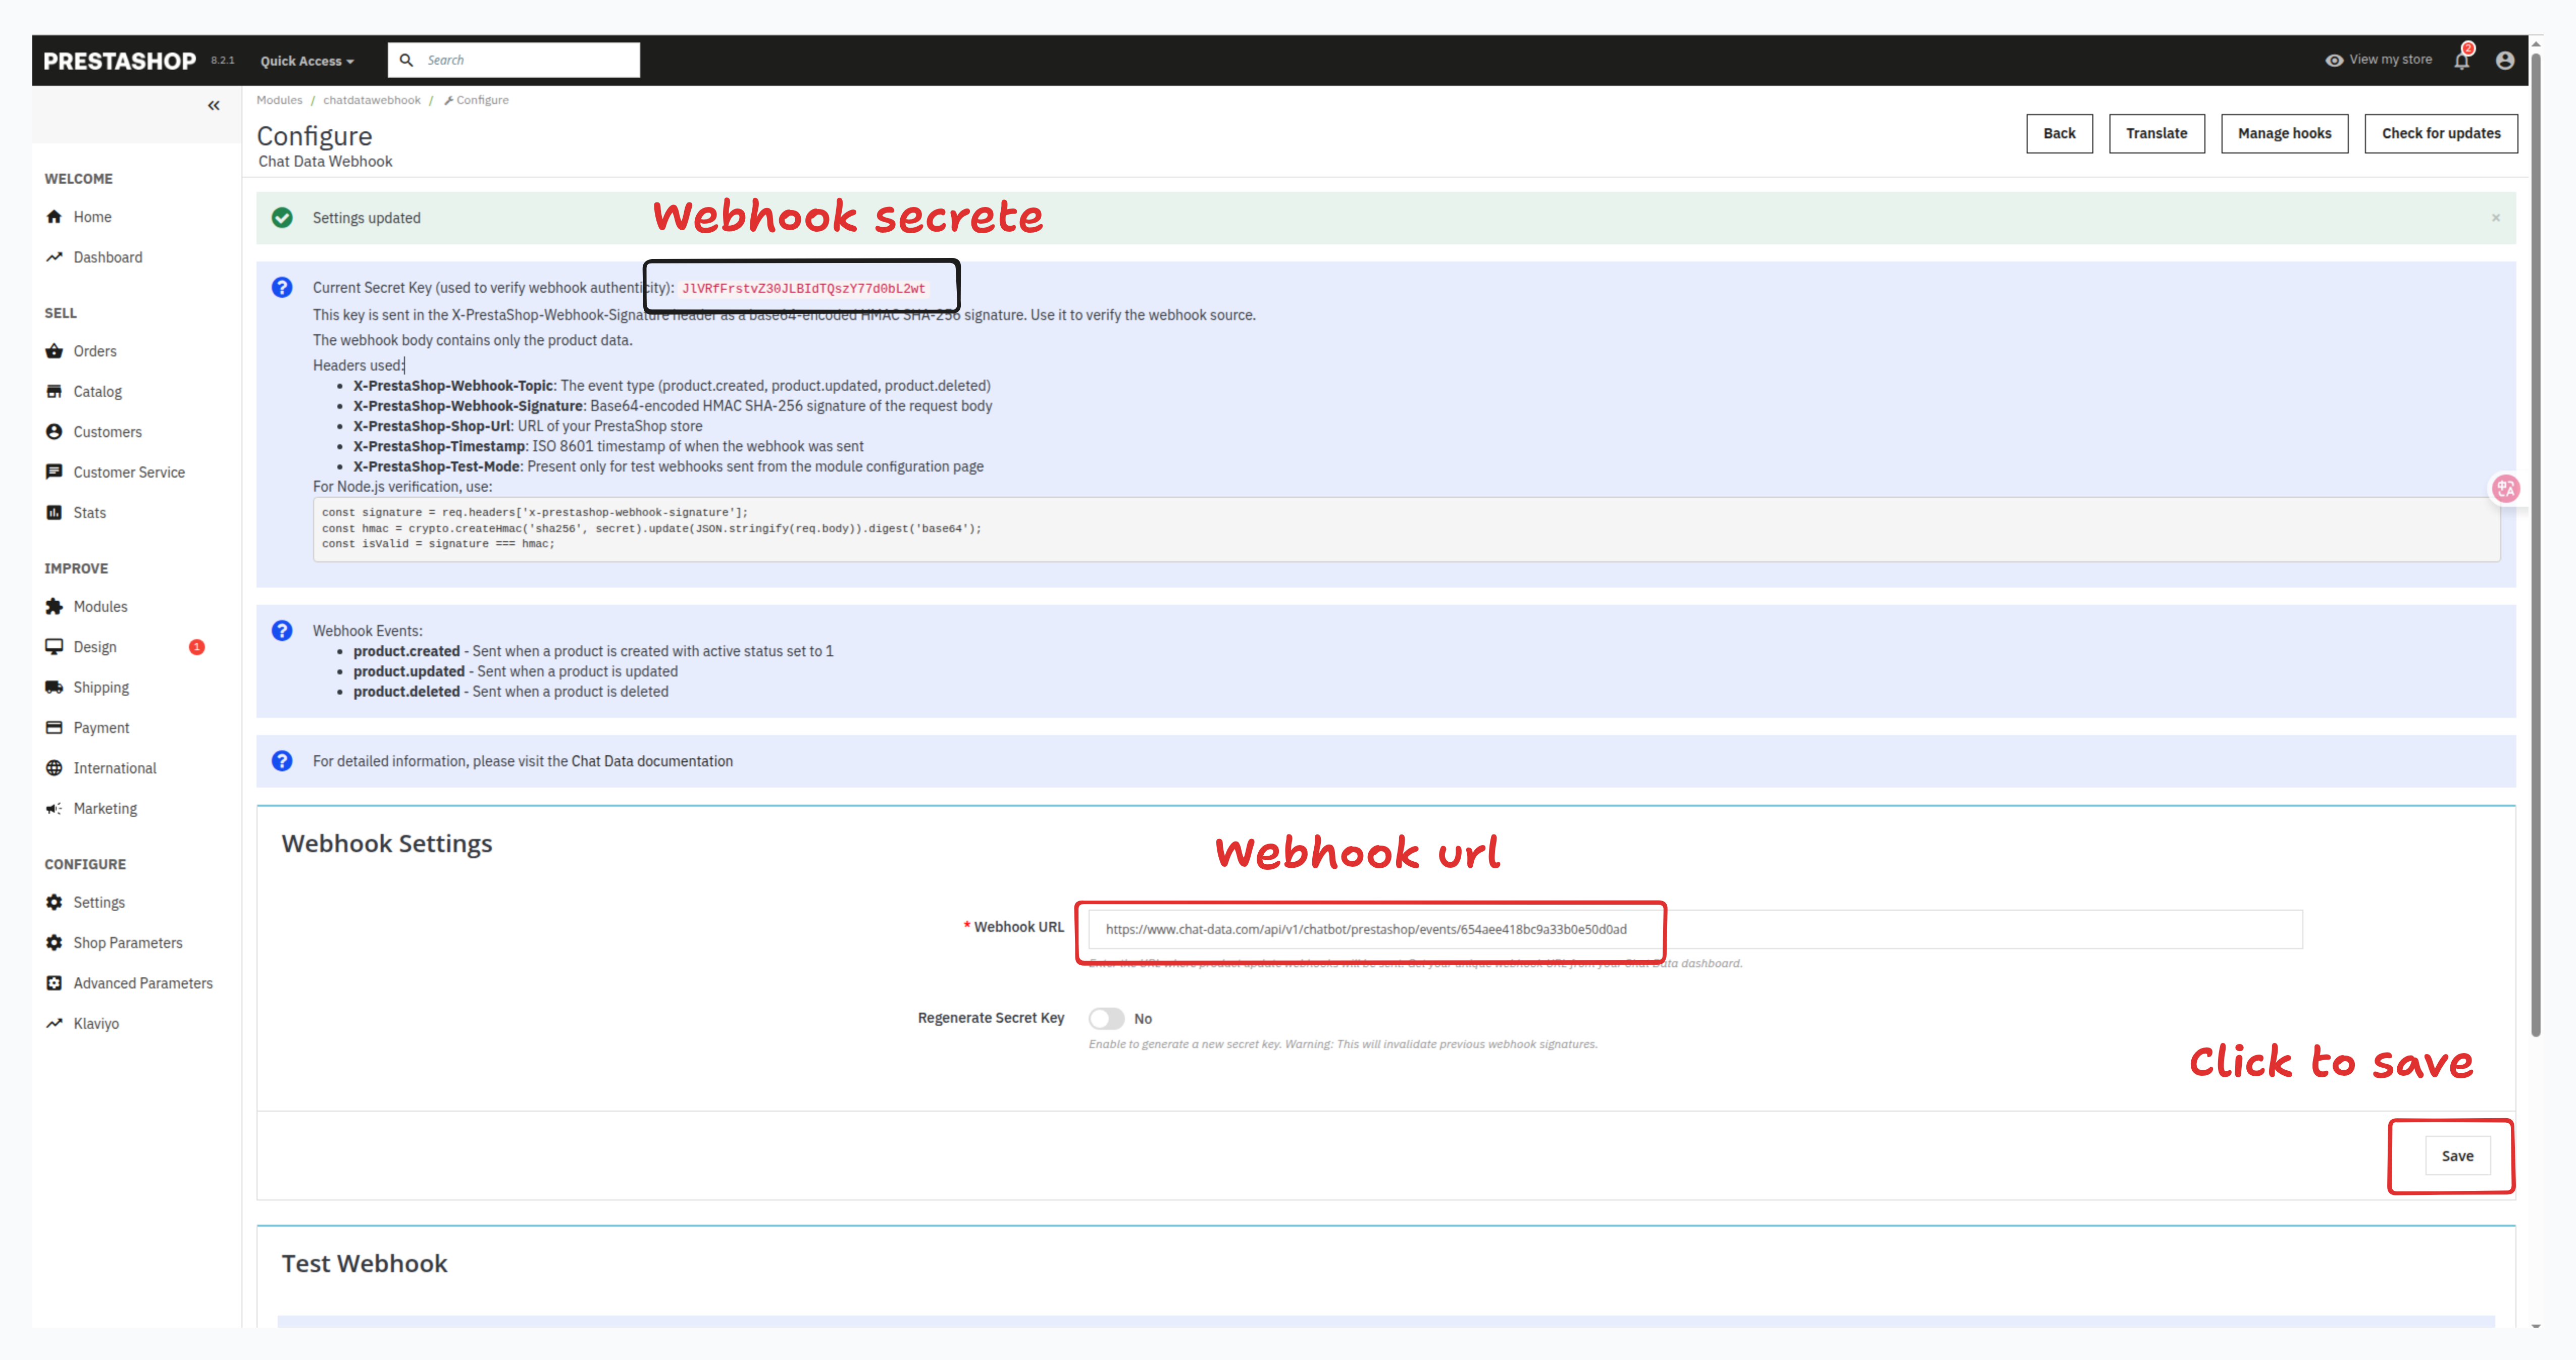Viewport: 2576px width, 1360px height.
Task: Click the Node.js verification code block
Action: [x=1406, y=529]
